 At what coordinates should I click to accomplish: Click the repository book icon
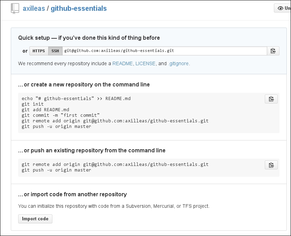(15, 8)
